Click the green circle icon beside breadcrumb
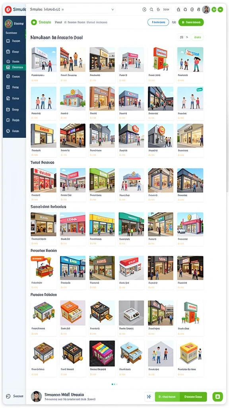 pyautogui.click(x=34, y=22)
